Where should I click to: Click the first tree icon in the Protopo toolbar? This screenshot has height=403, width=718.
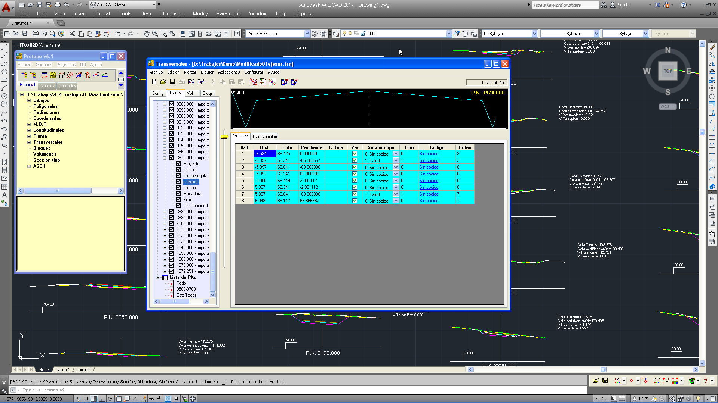point(24,75)
